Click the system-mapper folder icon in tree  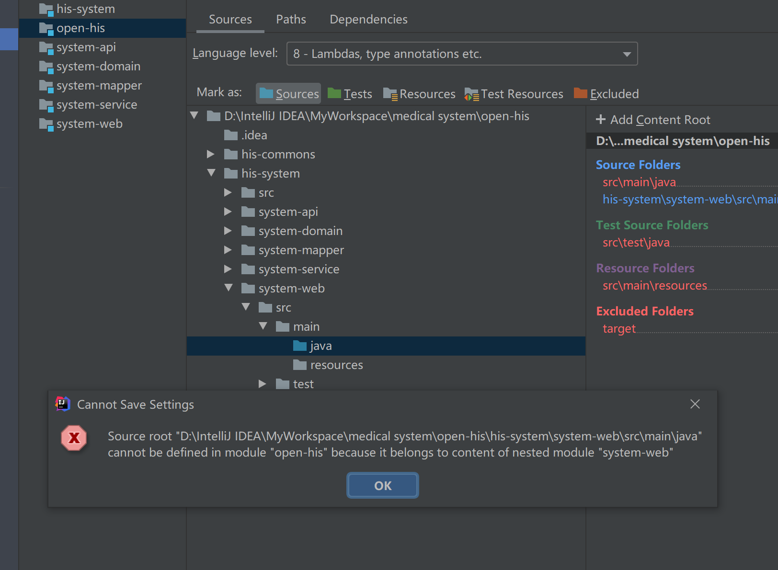248,250
